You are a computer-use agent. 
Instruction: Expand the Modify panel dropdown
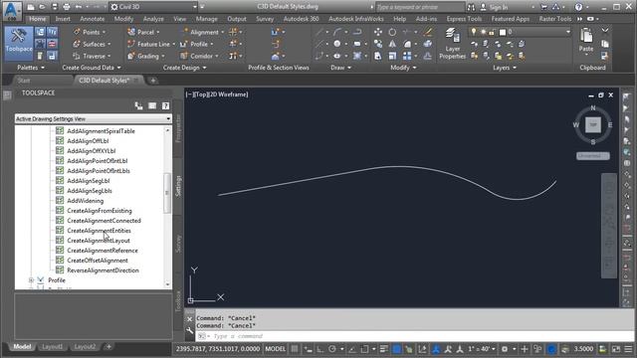pos(403,68)
